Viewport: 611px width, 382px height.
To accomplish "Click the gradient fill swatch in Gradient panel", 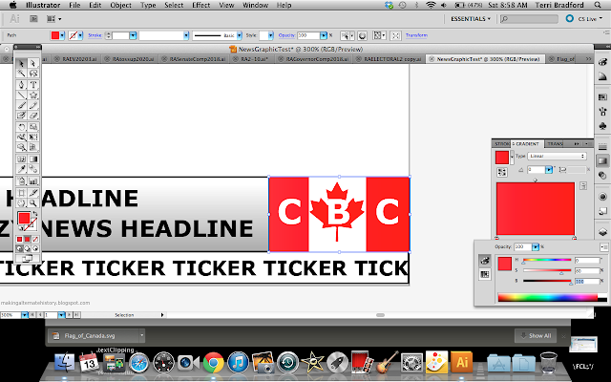I will 502,158.
